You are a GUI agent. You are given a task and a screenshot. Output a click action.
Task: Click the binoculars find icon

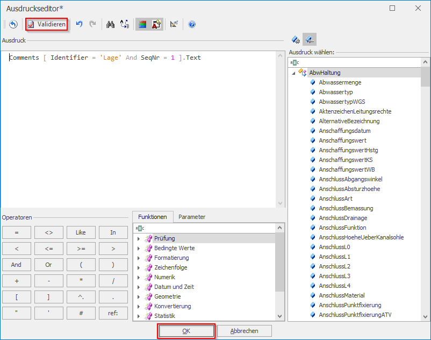(111, 24)
